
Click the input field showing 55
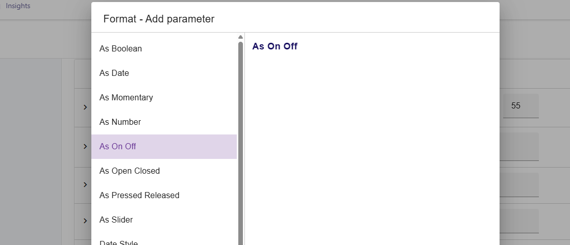point(521,106)
